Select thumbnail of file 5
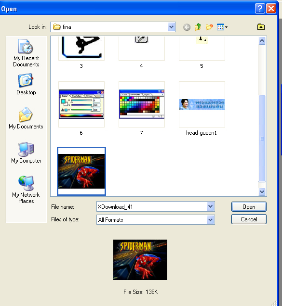282x306 pixels. point(202,48)
